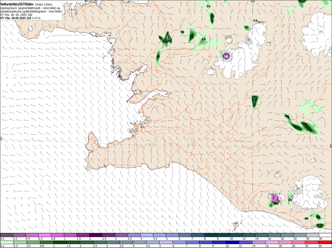Click the 2.1 precipitation value on the map
332x248 pixels.
coord(318,217)
